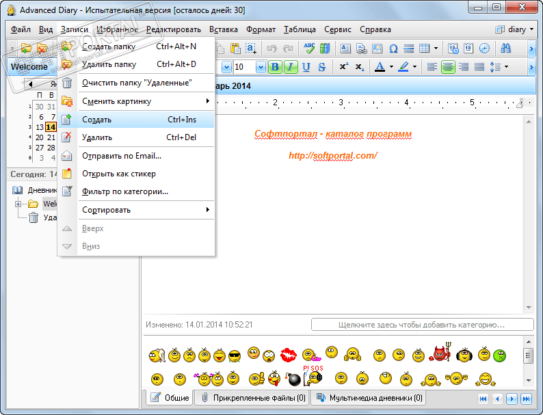The height and width of the screenshot is (415, 543).
Task: Expand the top toolbar overflow chevron
Action: [531, 49]
